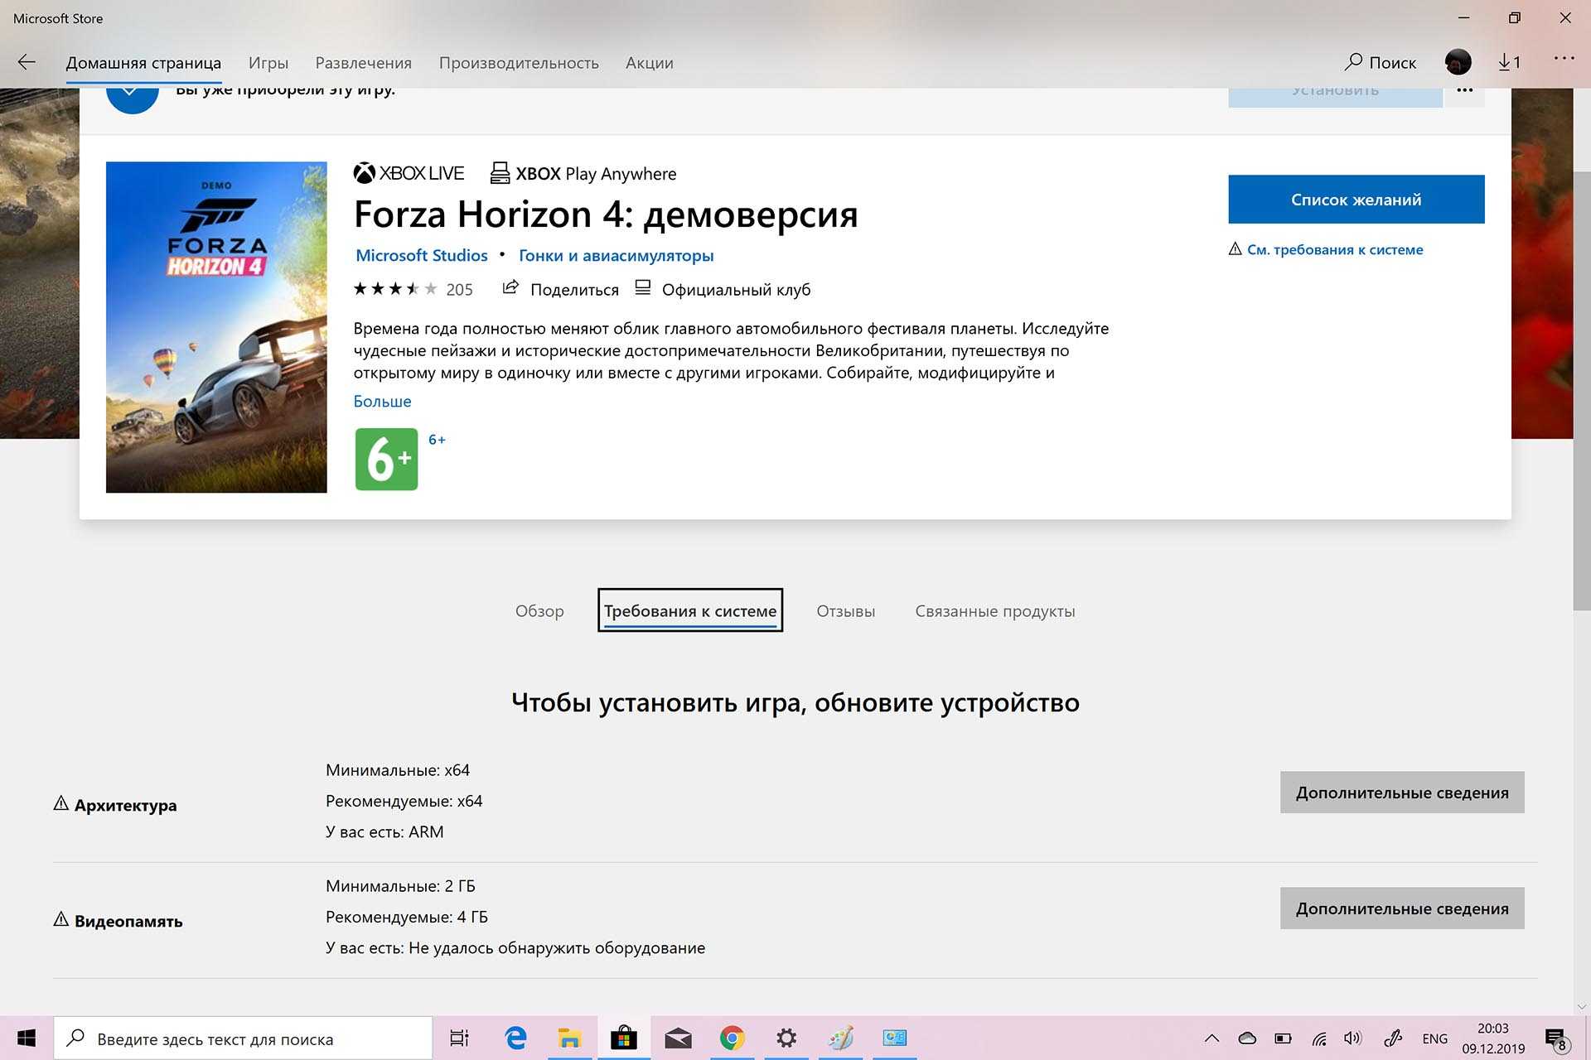Open the three-dot Store menu at top right
The image size is (1591, 1060).
click(x=1564, y=58)
